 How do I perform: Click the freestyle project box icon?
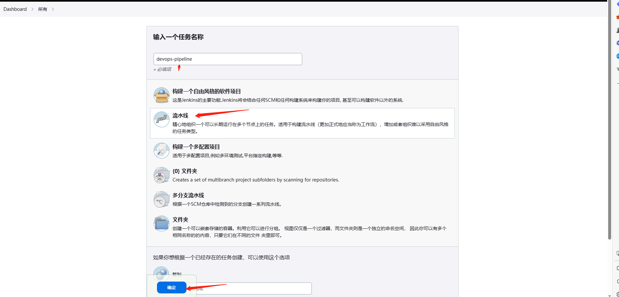pyautogui.click(x=161, y=95)
